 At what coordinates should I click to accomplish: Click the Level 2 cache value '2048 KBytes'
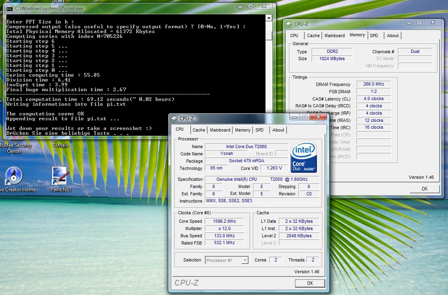point(299,236)
